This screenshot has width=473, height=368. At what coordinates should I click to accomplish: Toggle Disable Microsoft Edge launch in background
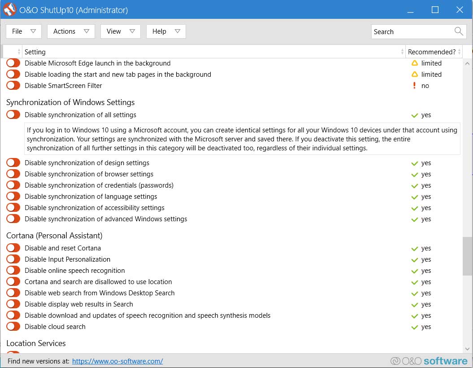[x=13, y=63]
